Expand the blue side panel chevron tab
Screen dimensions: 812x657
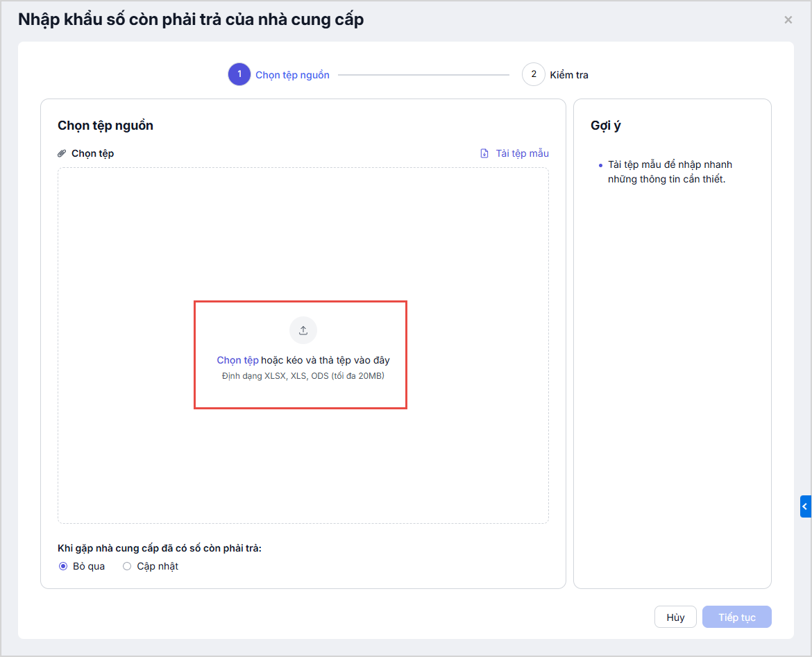tap(805, 506)
